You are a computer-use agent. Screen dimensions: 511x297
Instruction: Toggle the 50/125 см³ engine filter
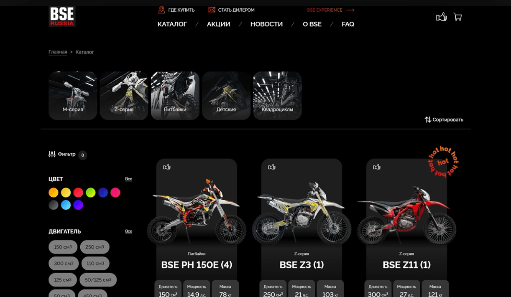click(x=98, y=280)
